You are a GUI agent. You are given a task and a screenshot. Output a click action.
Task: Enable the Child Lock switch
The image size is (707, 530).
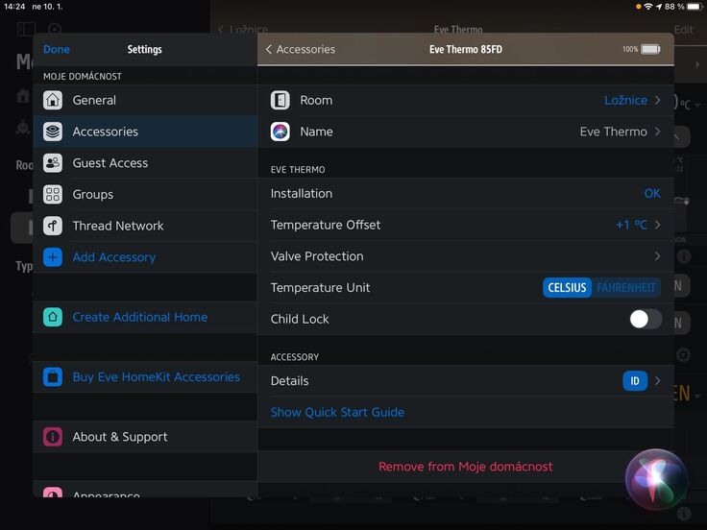645,319
